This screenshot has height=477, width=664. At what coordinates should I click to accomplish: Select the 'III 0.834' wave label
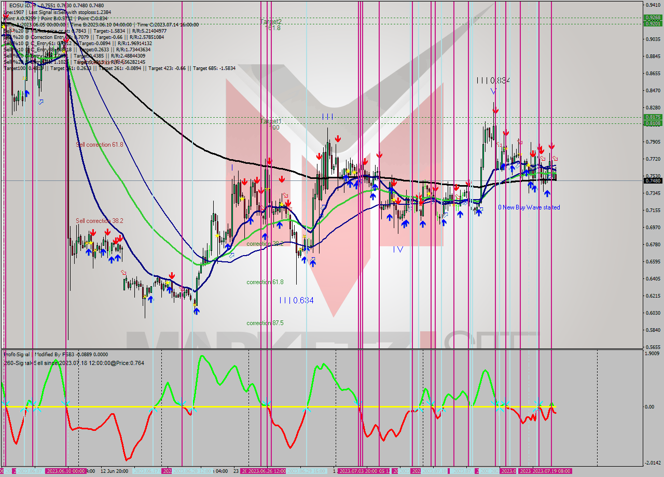click(493, 80)
